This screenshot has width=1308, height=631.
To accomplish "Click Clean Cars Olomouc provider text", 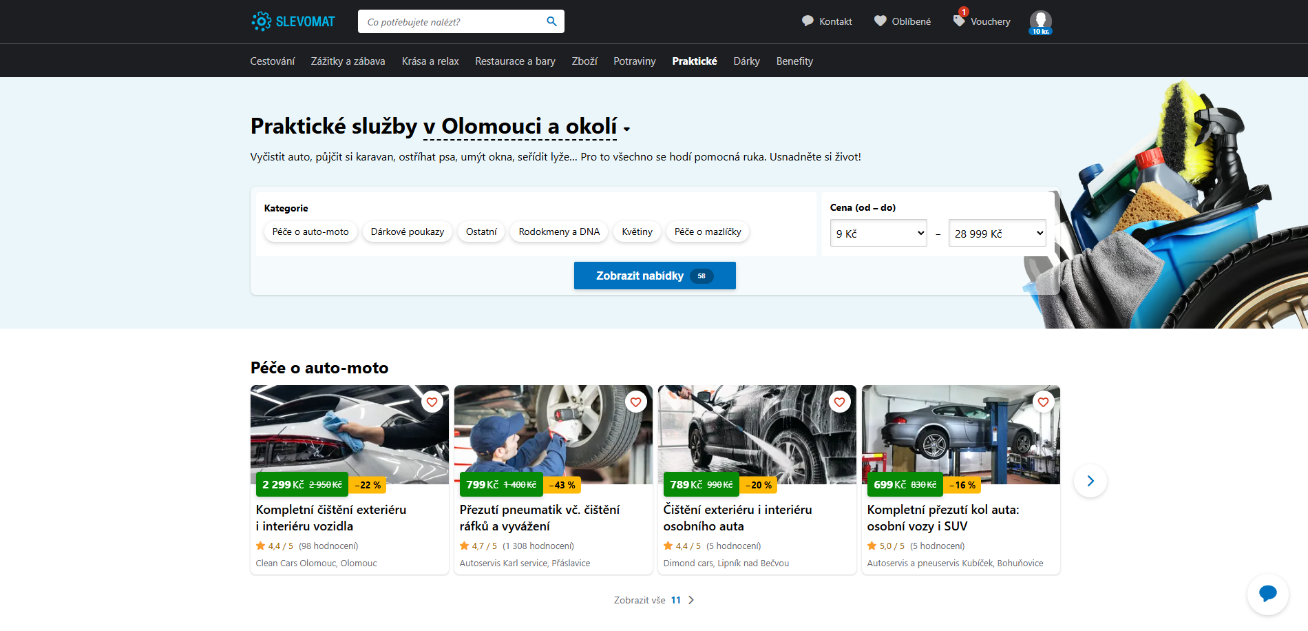I will coord(317,563).
